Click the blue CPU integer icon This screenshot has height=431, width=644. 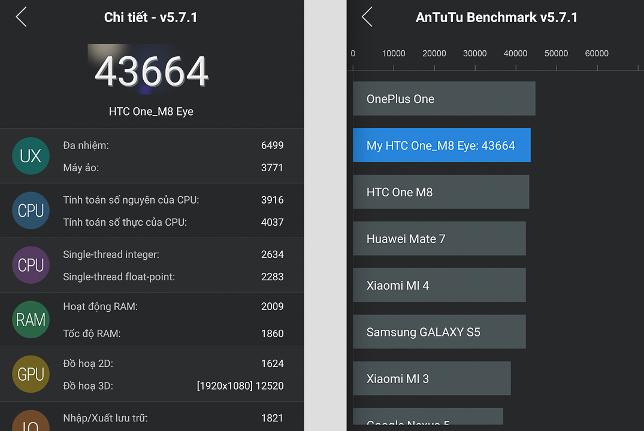31,211
